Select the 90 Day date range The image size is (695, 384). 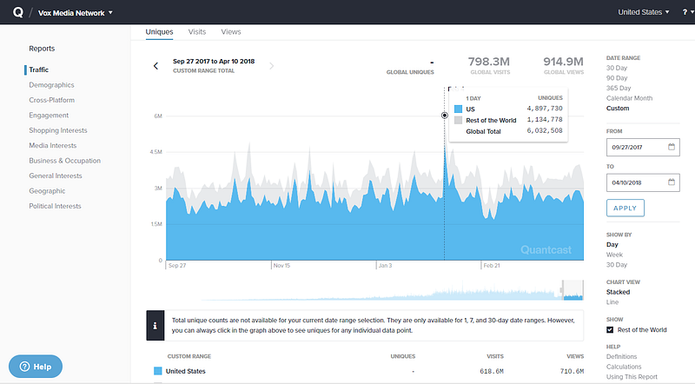coord(617,78)
